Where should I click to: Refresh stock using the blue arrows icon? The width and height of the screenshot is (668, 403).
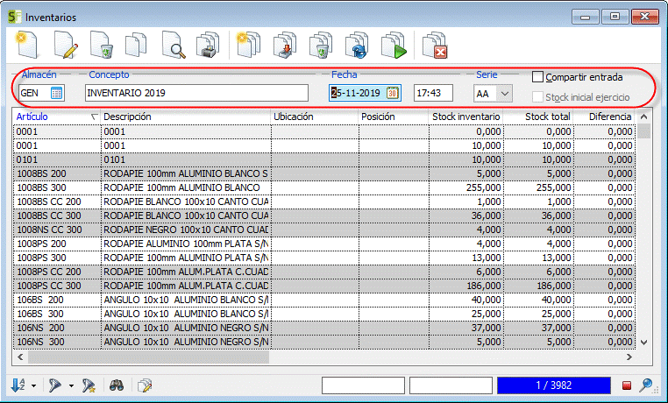[357, 45]
